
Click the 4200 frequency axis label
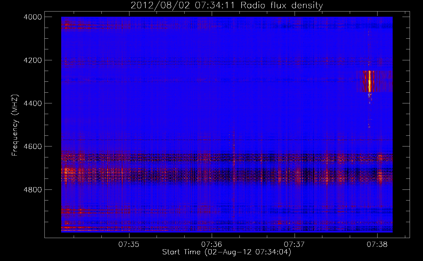(x=33, y=60)
